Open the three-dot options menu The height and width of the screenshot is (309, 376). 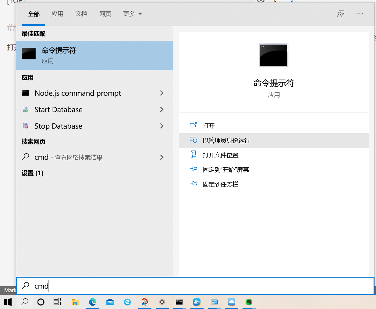click(x=360, y=14)
